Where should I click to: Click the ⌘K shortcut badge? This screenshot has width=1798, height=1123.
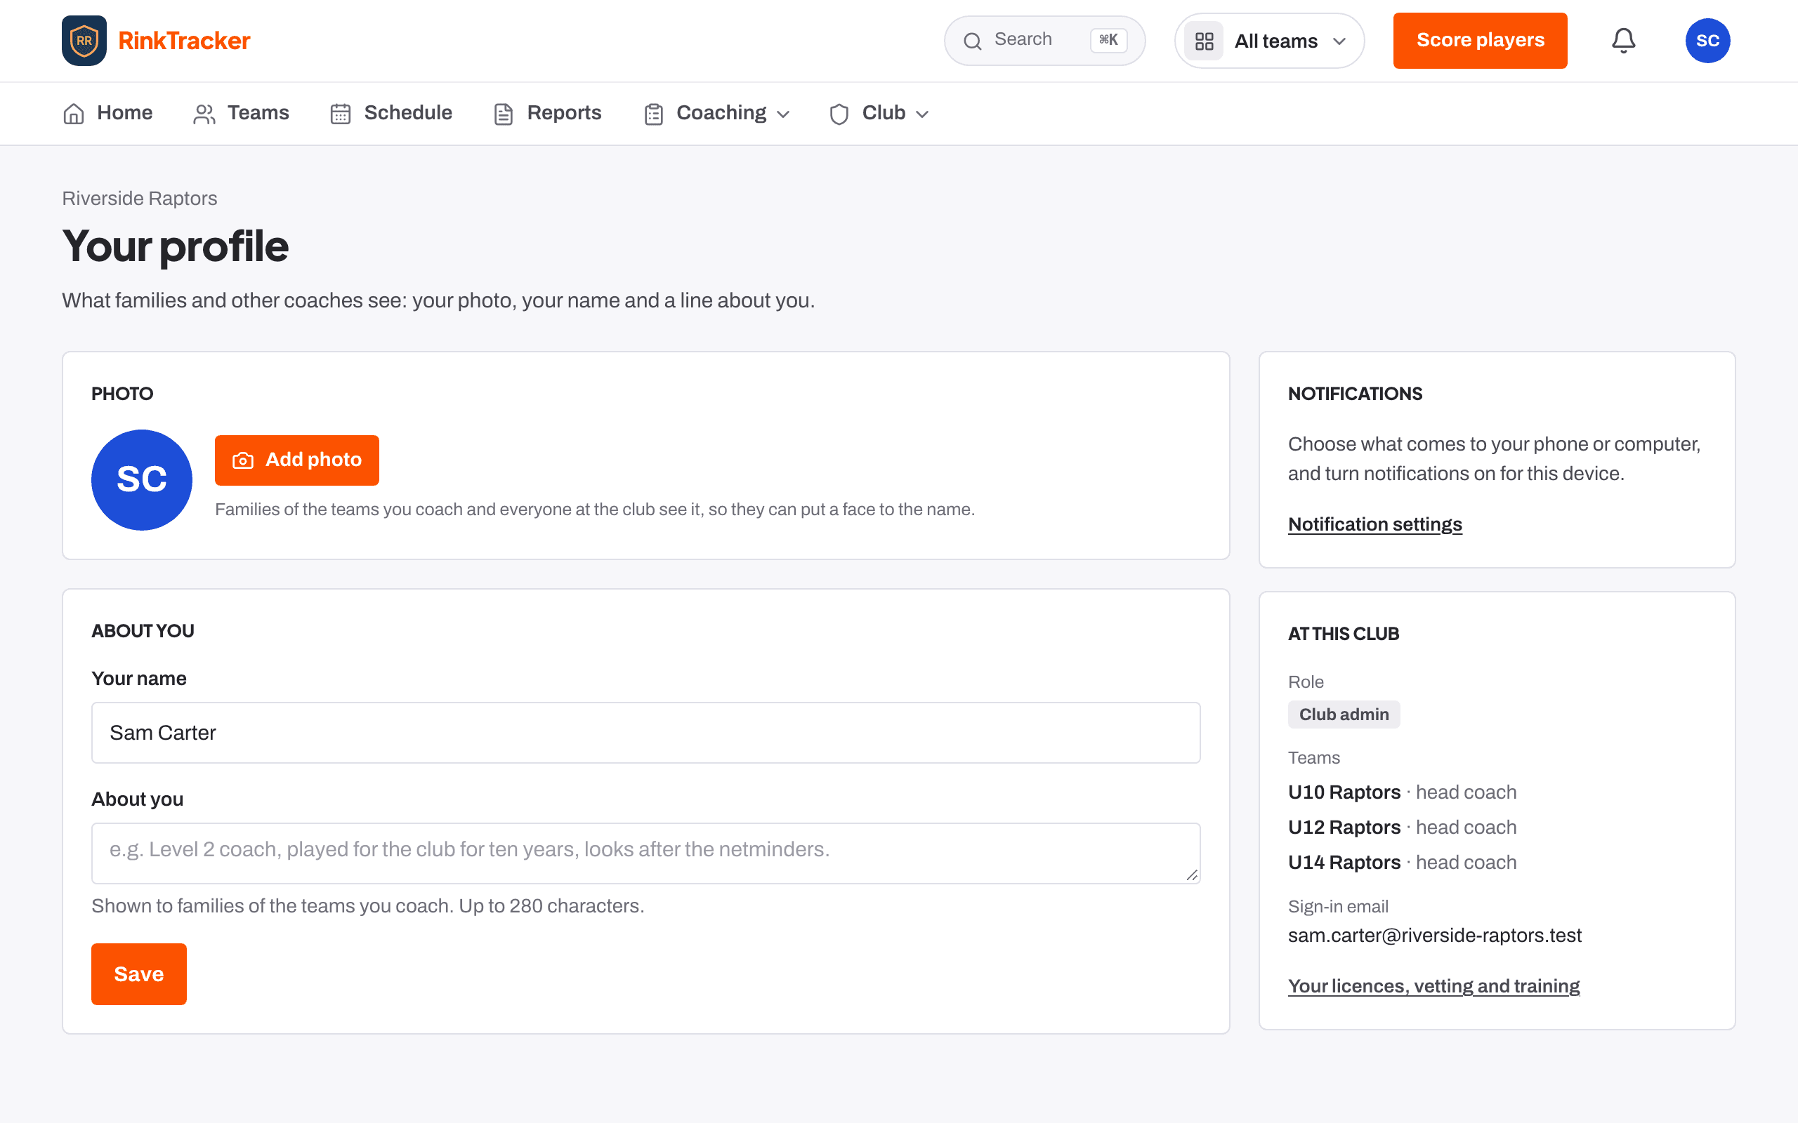(x=1108, y=40)
